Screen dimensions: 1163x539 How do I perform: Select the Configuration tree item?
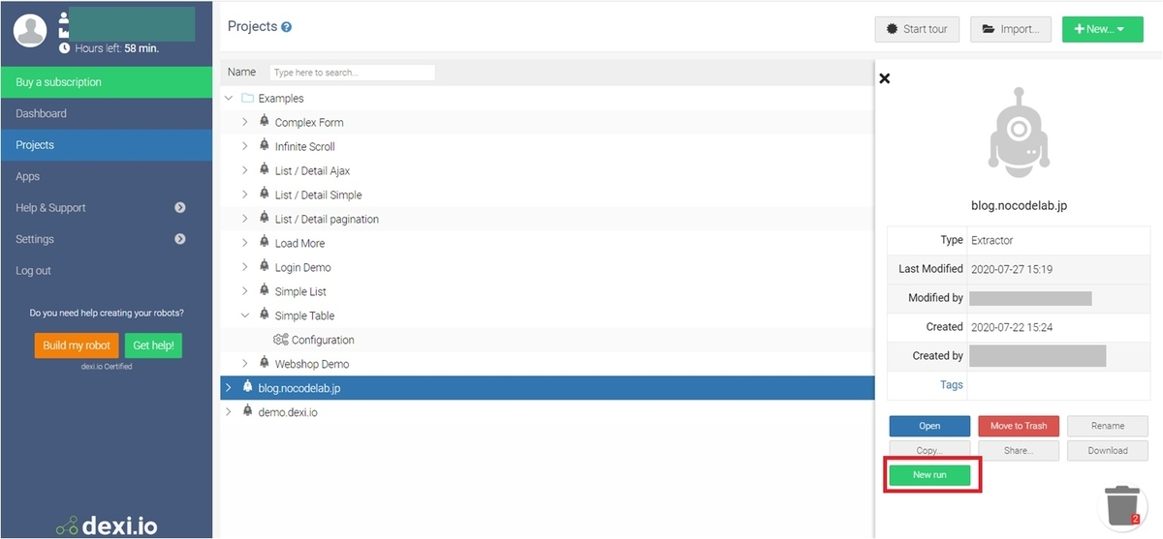[x=323, y=340]
